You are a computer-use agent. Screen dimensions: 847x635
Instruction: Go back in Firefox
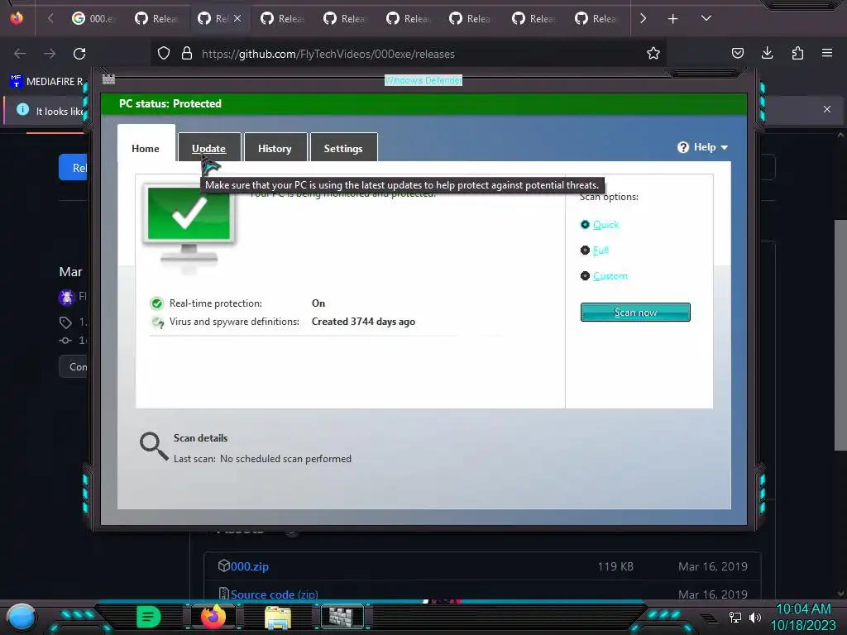tap(20, 54)
